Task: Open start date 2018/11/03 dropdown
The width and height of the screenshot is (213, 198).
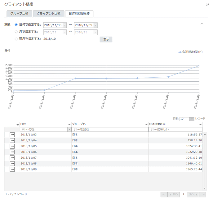Action: click(64, 25)
